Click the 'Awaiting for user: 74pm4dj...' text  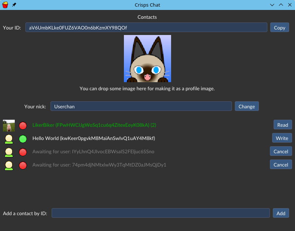[x=99, y=165]
